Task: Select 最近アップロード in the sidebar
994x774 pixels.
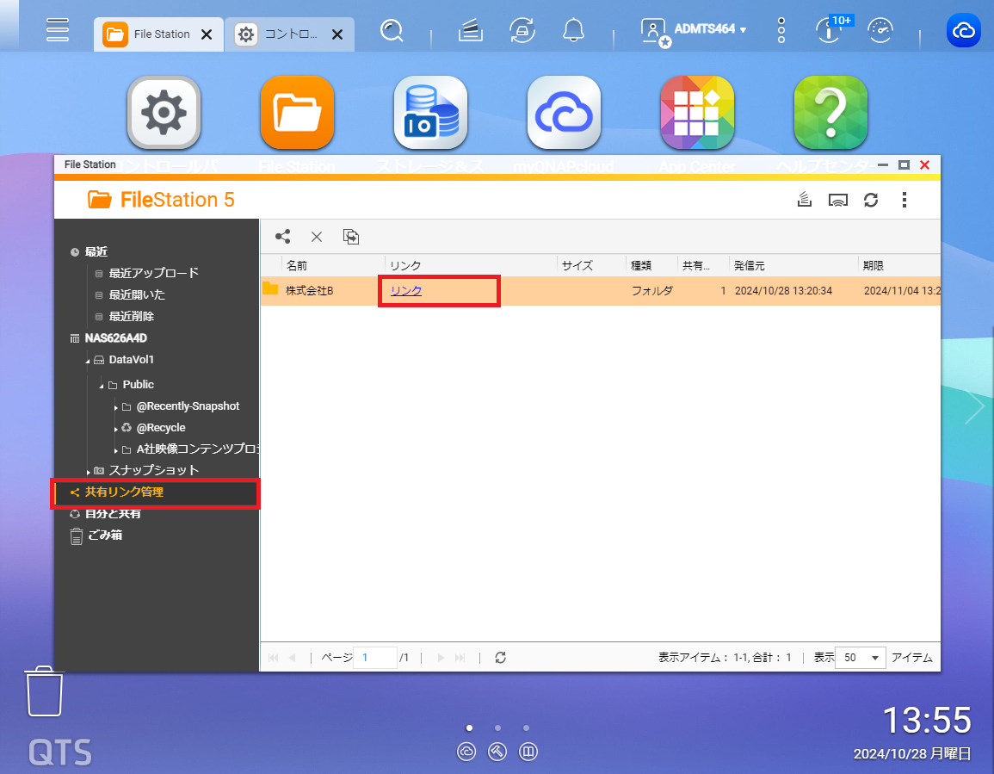Action: [x=153, y=273]
